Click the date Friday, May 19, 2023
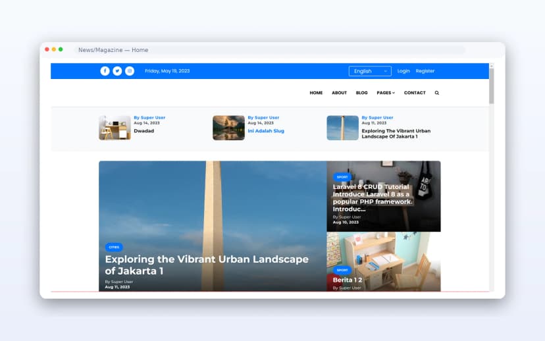The image size is (545, 341). [167, 71]
